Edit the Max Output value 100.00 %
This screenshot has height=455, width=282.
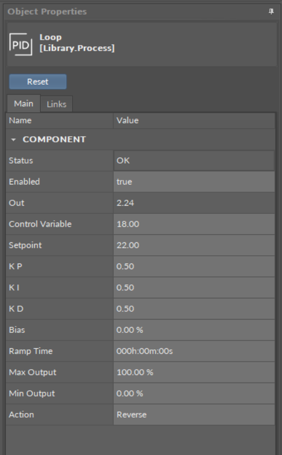pos(194,372)
